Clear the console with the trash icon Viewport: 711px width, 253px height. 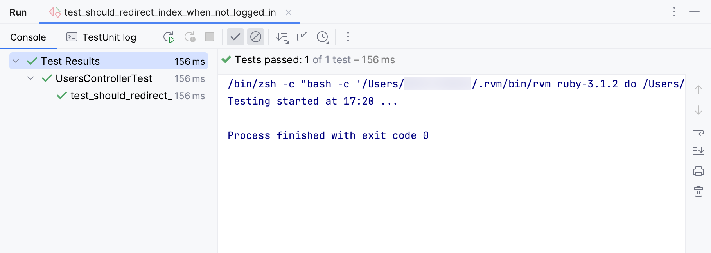[698, 191]
